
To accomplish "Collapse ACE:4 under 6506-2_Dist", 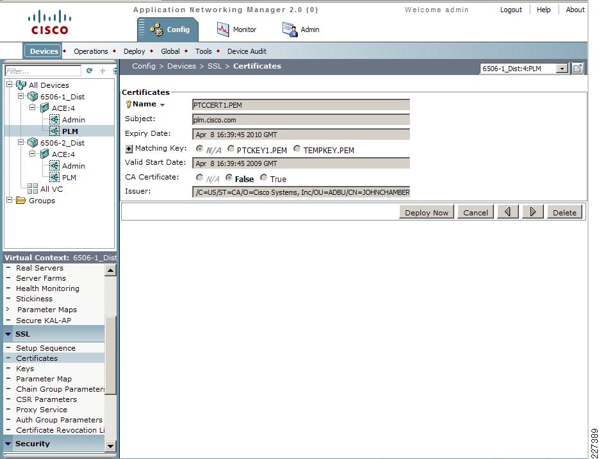I will [33, 153].
